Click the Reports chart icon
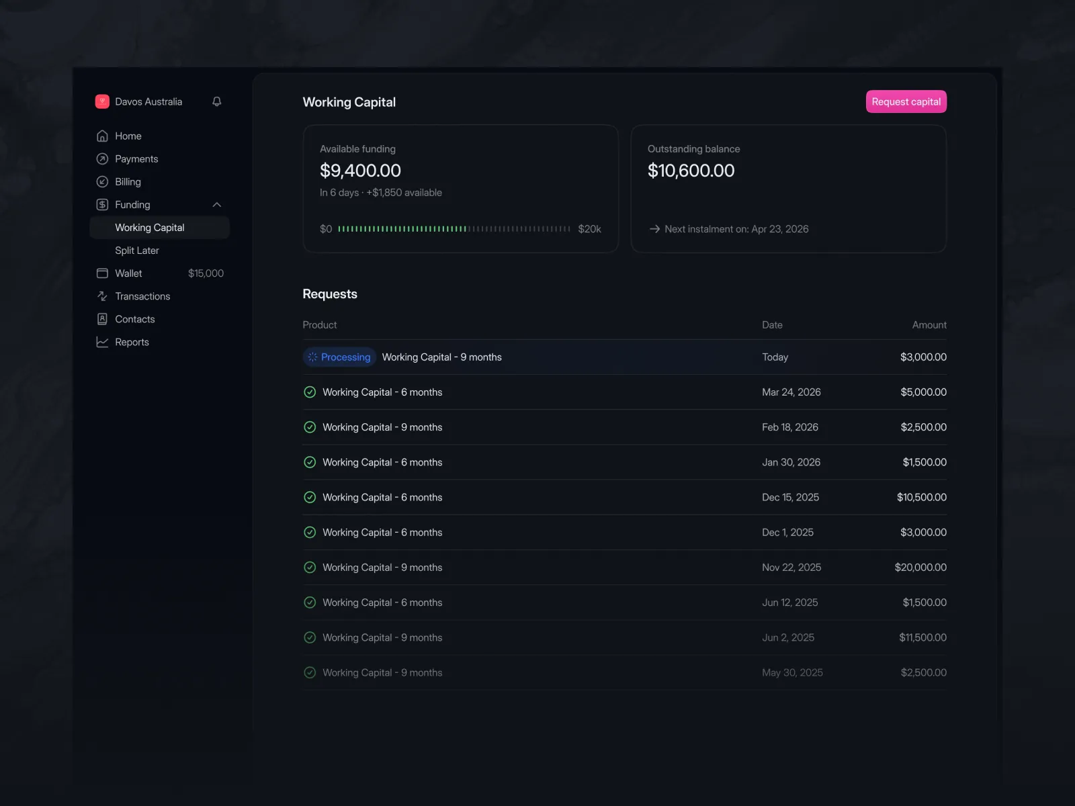1075x806 pixels. [x=102, y=342]
